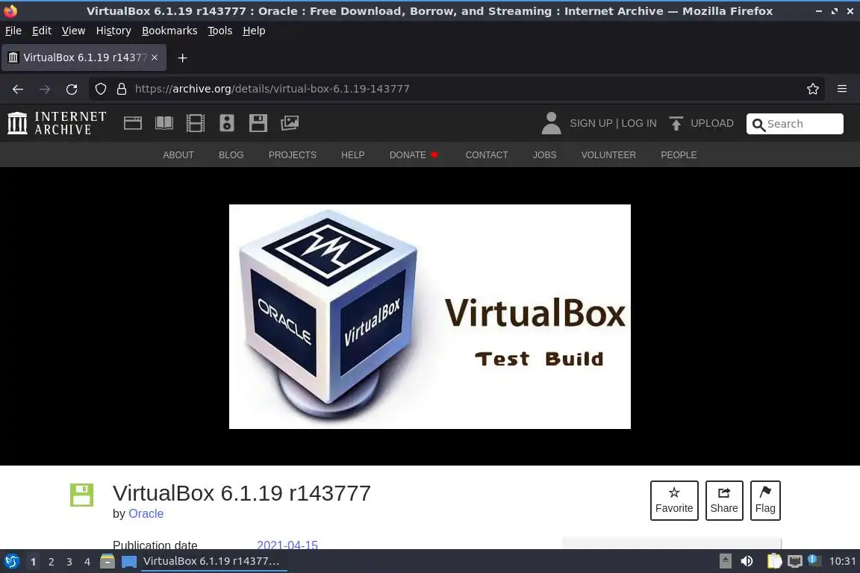Switch to workspace 3

[69, 562]
